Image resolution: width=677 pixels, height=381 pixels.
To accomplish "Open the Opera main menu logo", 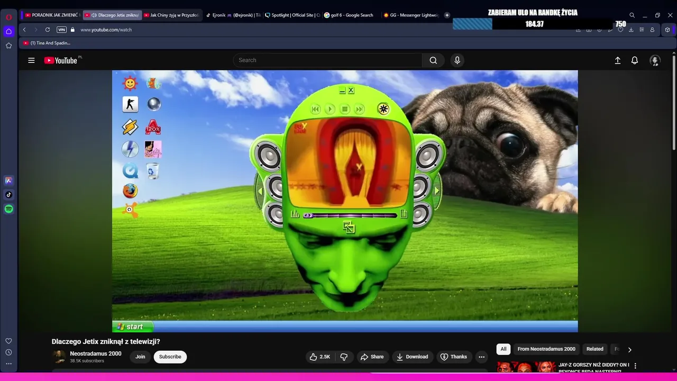I will coord(9,17).
